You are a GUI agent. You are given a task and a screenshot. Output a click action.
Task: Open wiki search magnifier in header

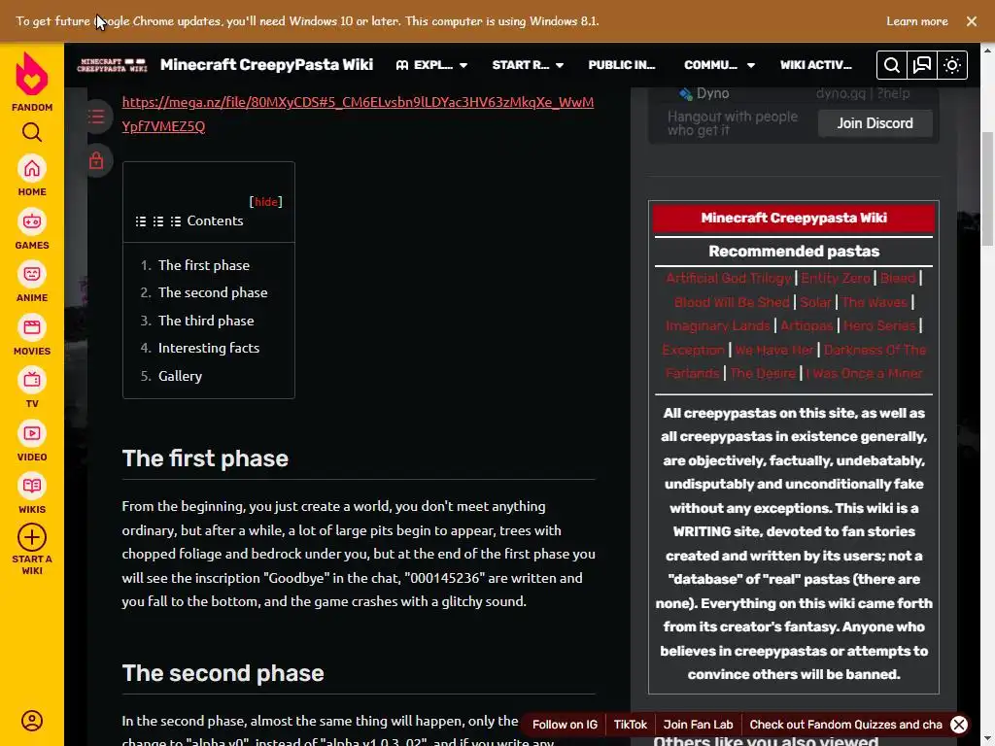(x=892, y=65)
